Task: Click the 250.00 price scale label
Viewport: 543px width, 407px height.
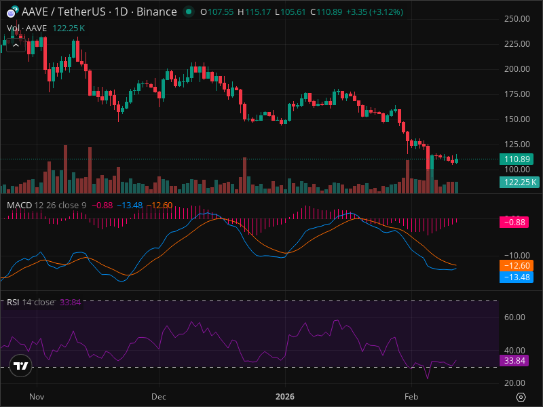Action: pyautogui.click(x=517, y=19)
